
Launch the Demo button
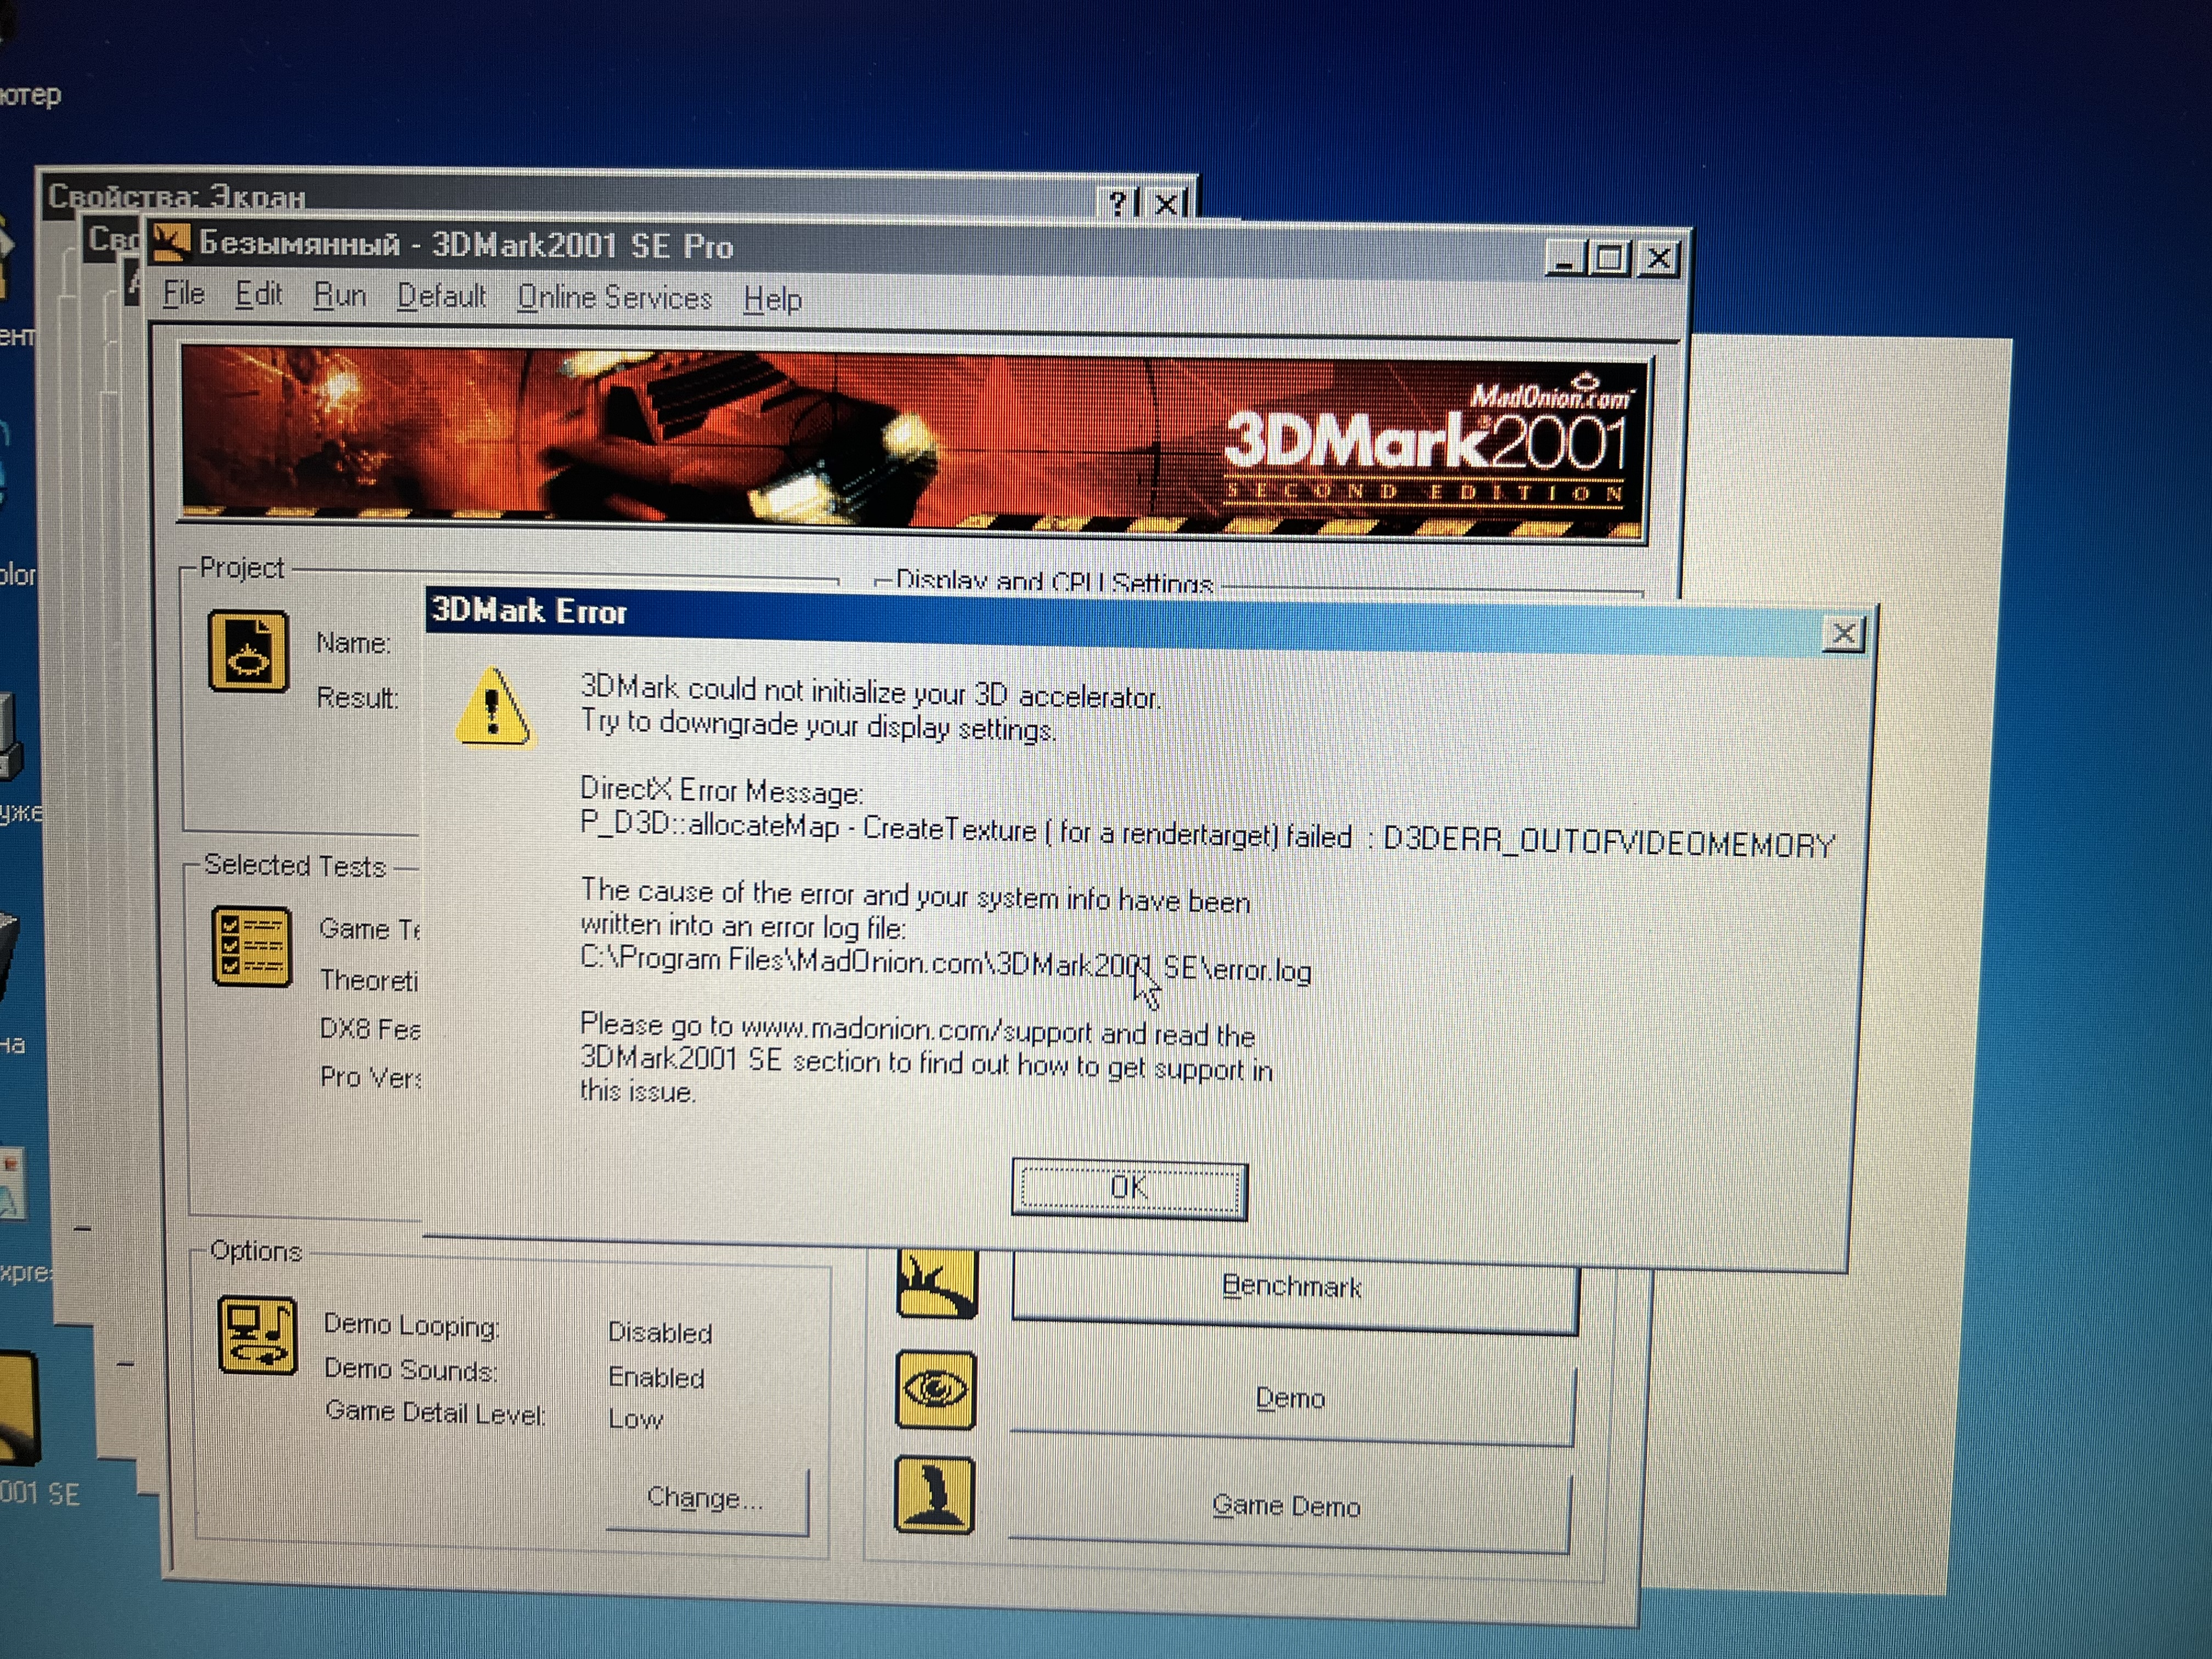pyautogui.click(x=1290, y=1398)
